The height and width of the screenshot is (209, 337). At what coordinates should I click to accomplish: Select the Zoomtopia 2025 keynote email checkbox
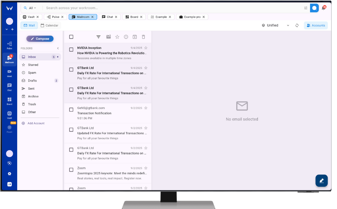pyautogui.click(x=71, y=170)
